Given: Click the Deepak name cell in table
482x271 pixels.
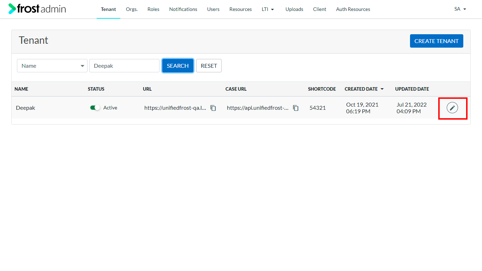Looking at the screenshot, I should click(25, 108).
